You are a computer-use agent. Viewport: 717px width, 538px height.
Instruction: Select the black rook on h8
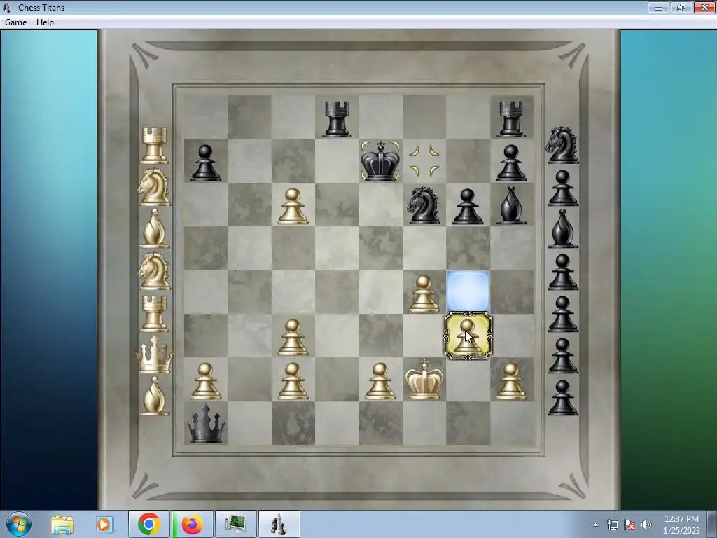tap(510, 118)
